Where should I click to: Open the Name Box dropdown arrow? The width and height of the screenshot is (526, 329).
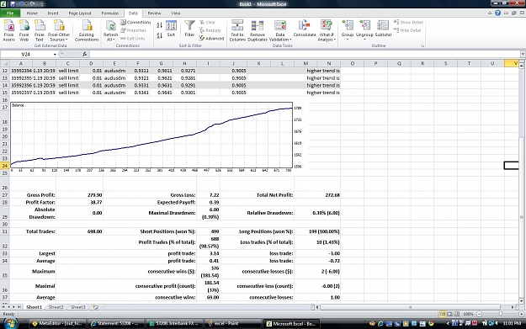[55, 54]
